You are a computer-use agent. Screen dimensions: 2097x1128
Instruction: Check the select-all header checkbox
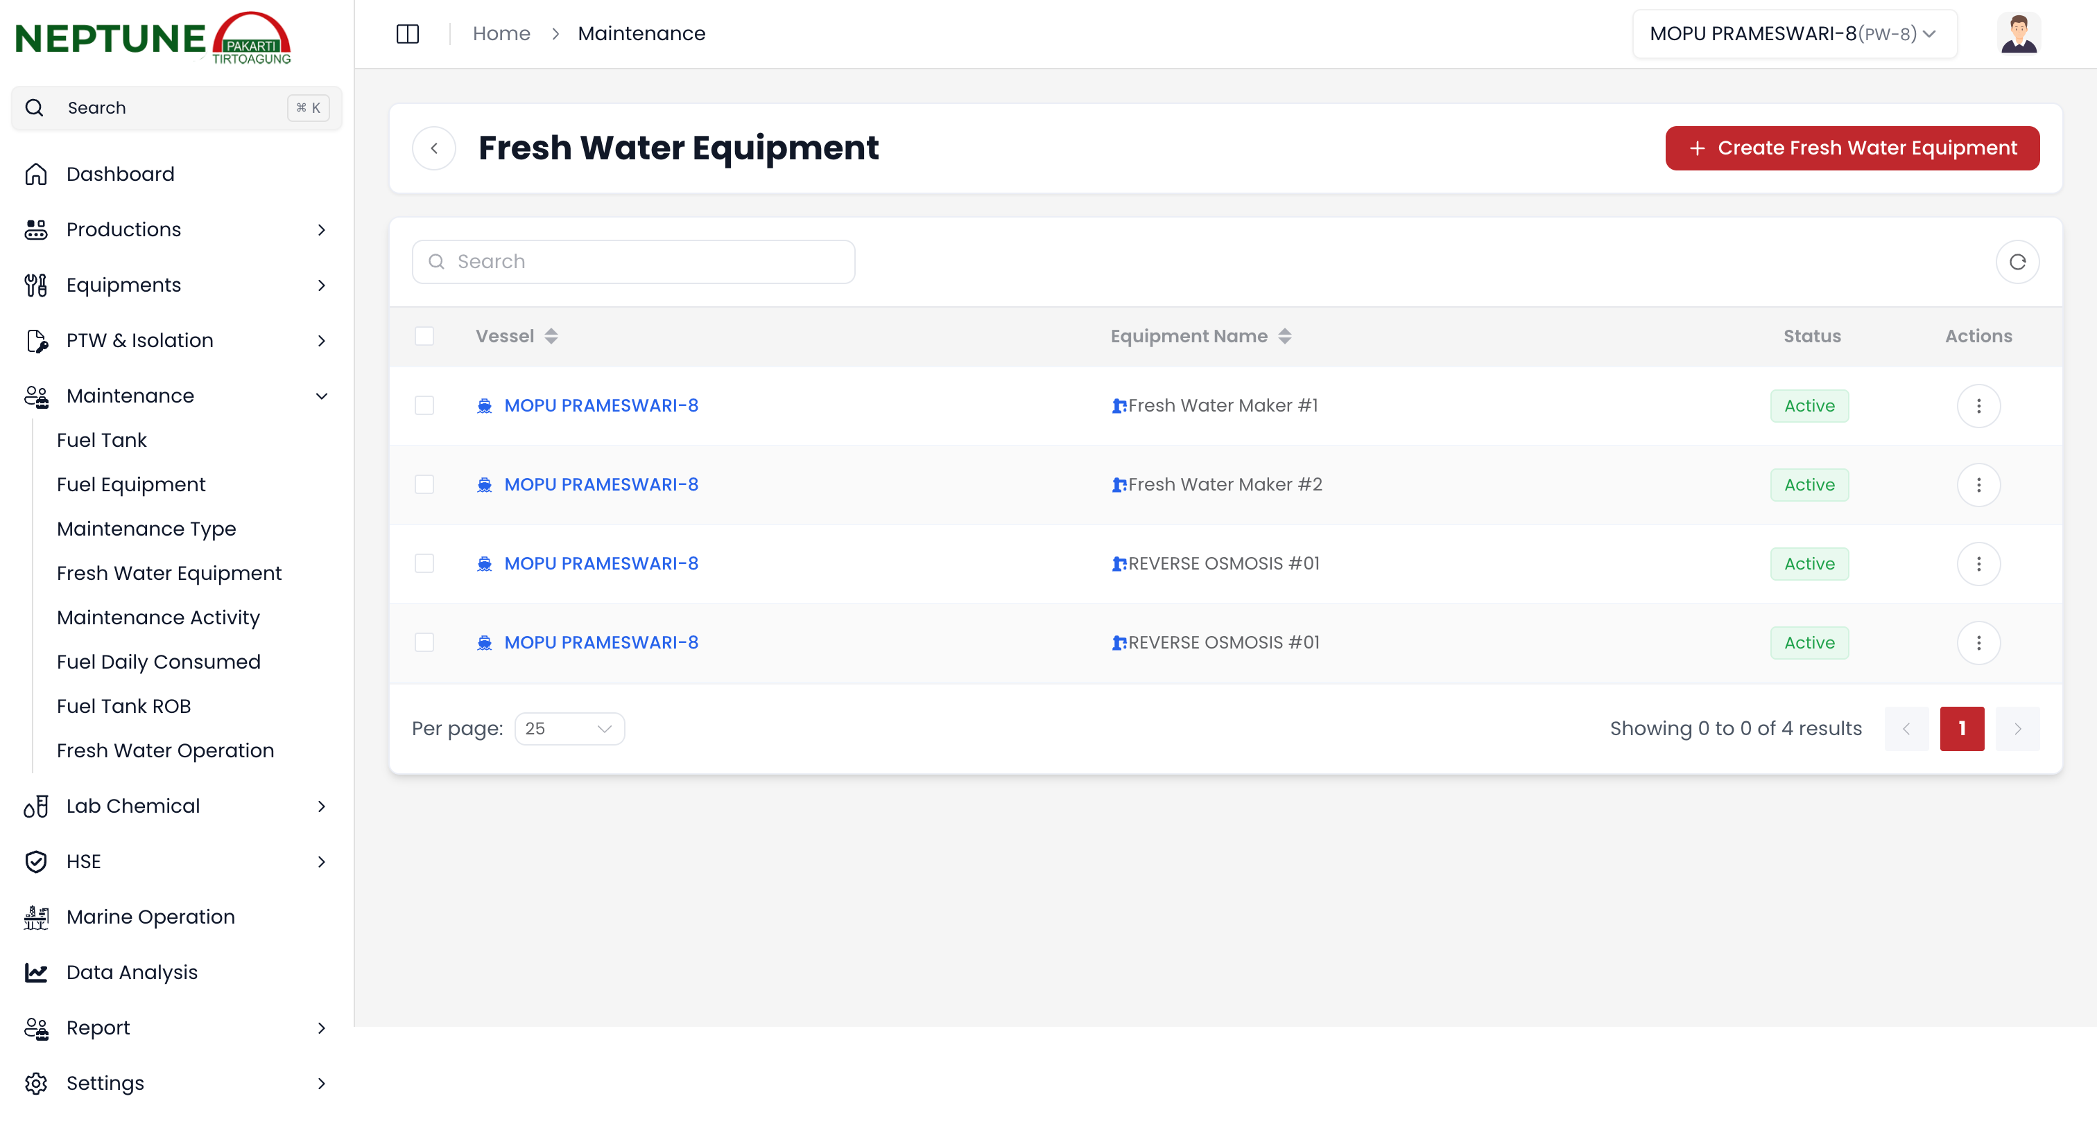424,336
